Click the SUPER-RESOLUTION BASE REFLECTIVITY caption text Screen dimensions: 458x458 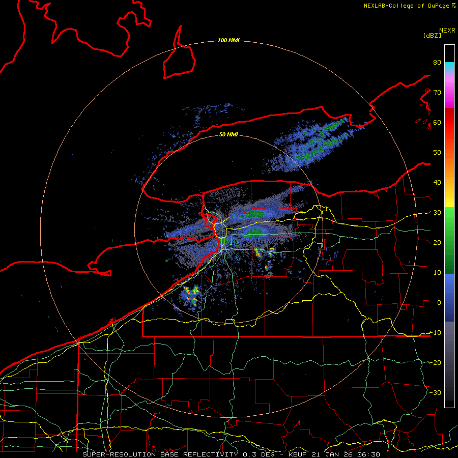160,454
